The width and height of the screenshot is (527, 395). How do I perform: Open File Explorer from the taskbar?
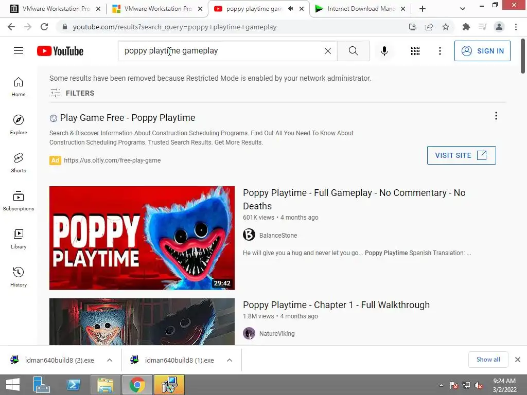click(105, 385)
